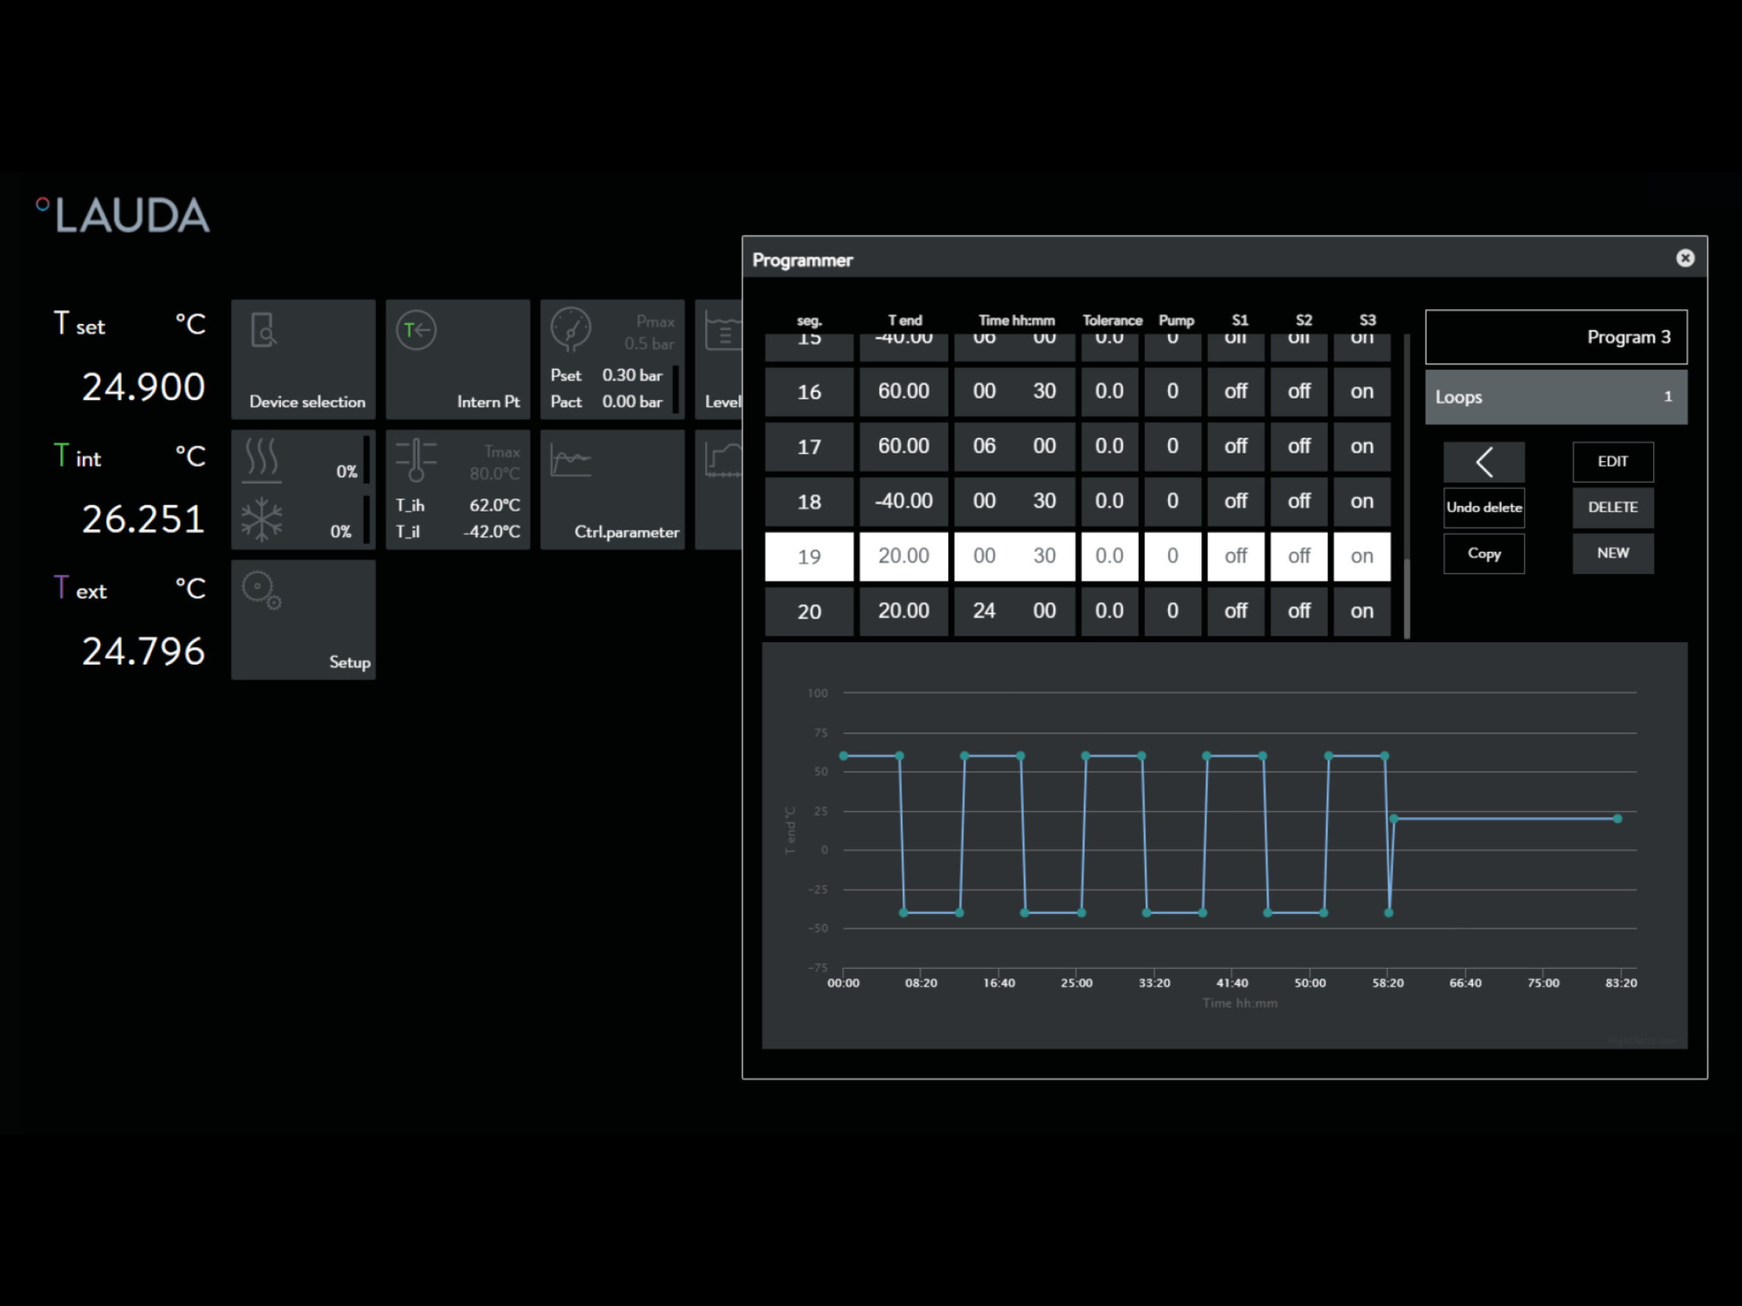
Task: Click the T int value 26.251
Action: click(143, 519)
